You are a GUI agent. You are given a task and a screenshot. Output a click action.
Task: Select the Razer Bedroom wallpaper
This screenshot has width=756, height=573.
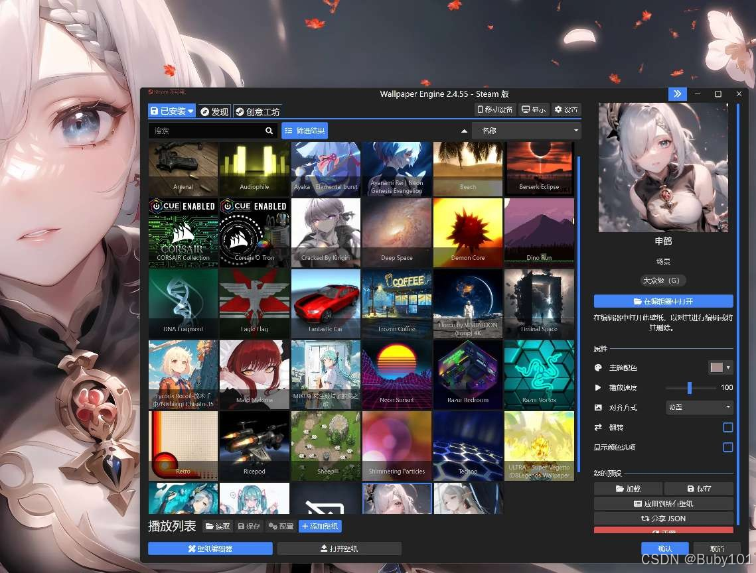pyautogui.click(x=468, y=375)
